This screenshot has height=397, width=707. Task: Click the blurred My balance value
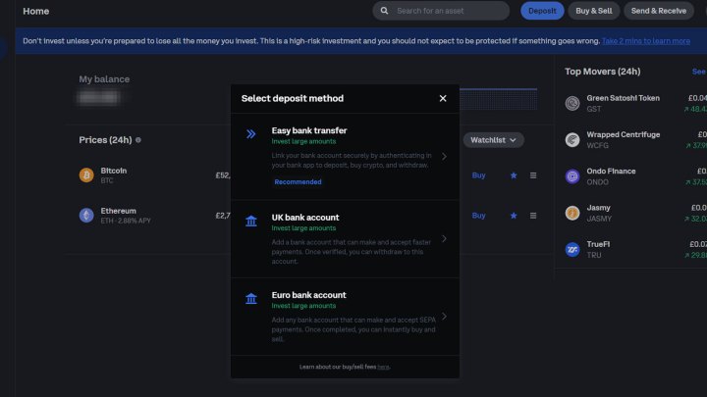click(x=99, y=97)
